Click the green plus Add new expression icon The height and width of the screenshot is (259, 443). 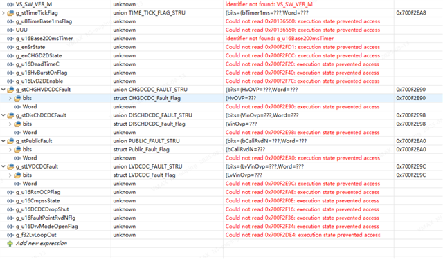pyautogui.click(x=10, y=244)
